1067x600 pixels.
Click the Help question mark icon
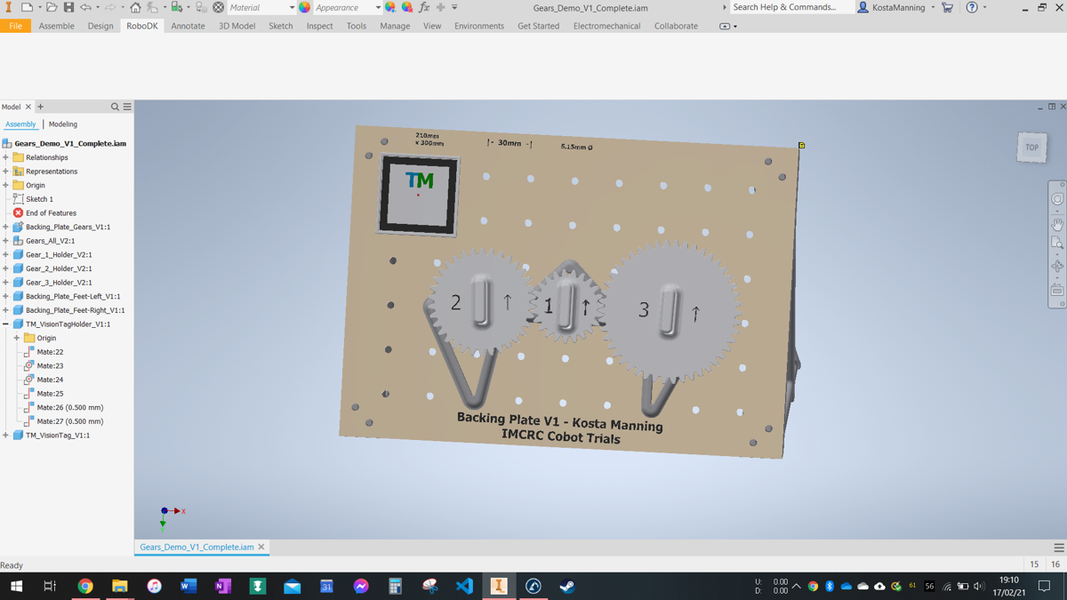coord(972,7)
